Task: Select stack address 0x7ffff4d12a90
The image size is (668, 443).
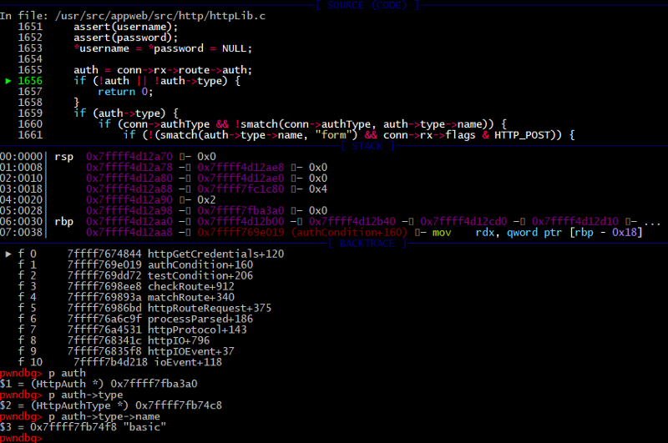Action: coord(129,200)
